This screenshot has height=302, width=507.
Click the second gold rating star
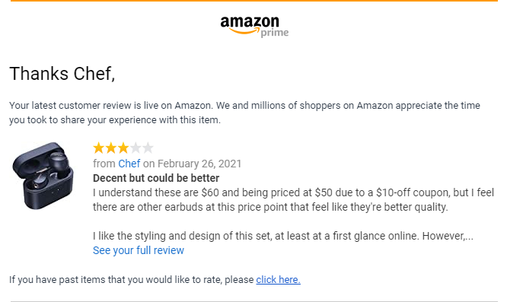111,148
